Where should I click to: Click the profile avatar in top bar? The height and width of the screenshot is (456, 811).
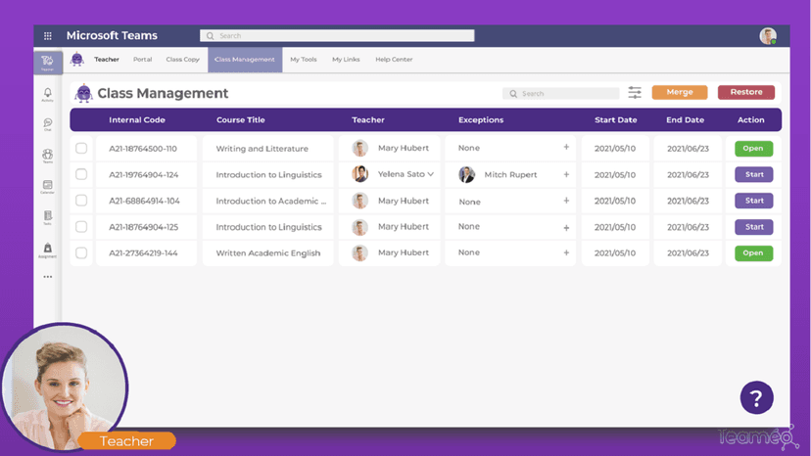(x=768, y=36)
